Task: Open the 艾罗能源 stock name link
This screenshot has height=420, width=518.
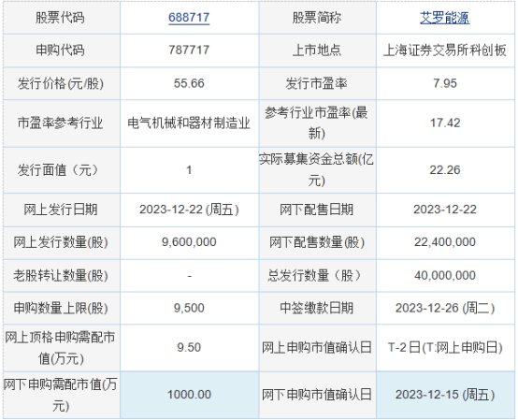Action: click(x=445, y=18)
